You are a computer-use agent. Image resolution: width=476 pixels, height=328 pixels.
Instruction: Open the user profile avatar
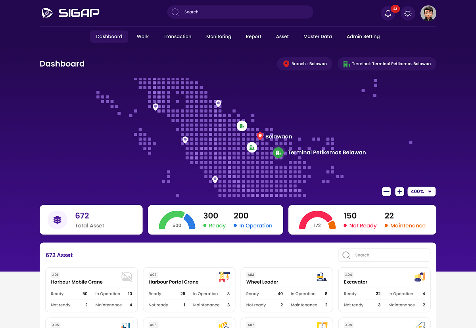[x=428, y=13]
